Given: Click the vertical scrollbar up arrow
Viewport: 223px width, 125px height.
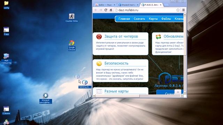Looking at the screenshot, I should coord(185,15).
